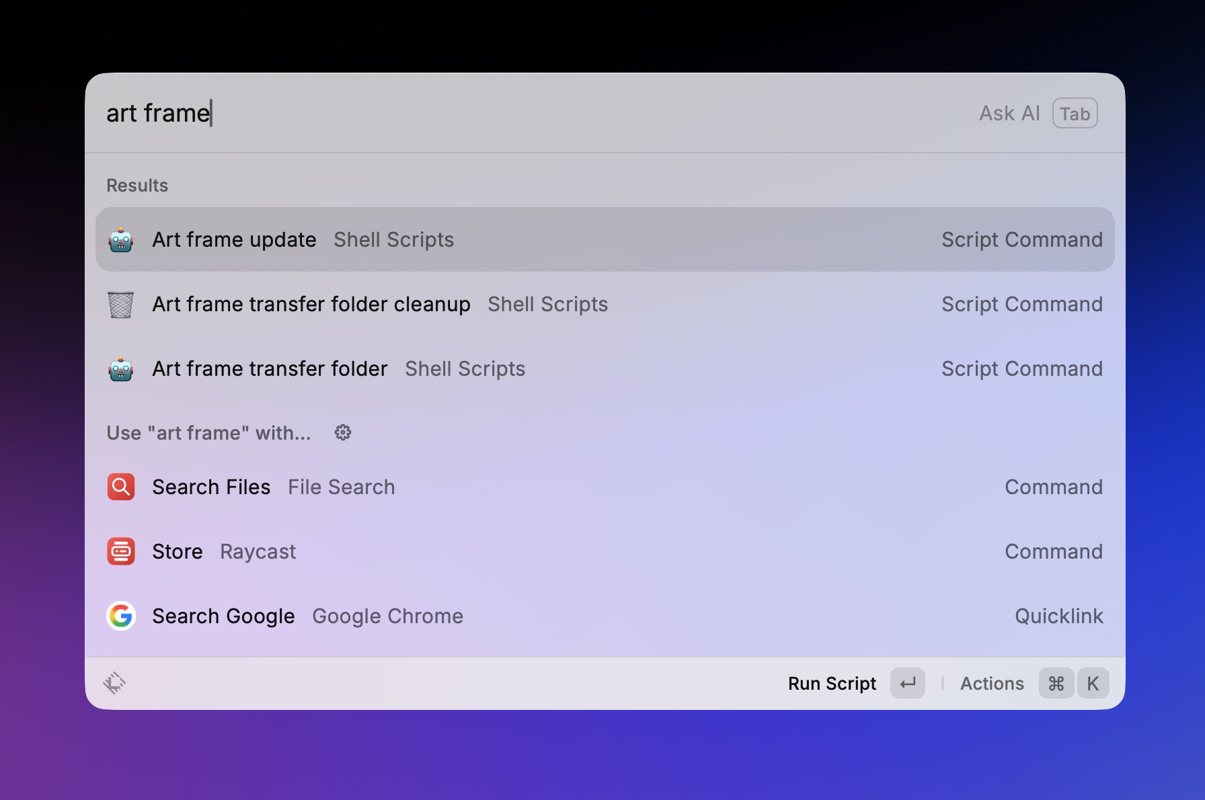The image size is (1205, 800).
Task: Click the red Raycast Store icon
Action: pyautogui.click(x=121, y=551)
